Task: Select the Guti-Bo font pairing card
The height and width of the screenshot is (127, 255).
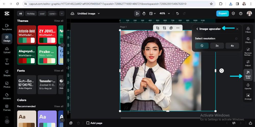Action: tap(27, 85)
